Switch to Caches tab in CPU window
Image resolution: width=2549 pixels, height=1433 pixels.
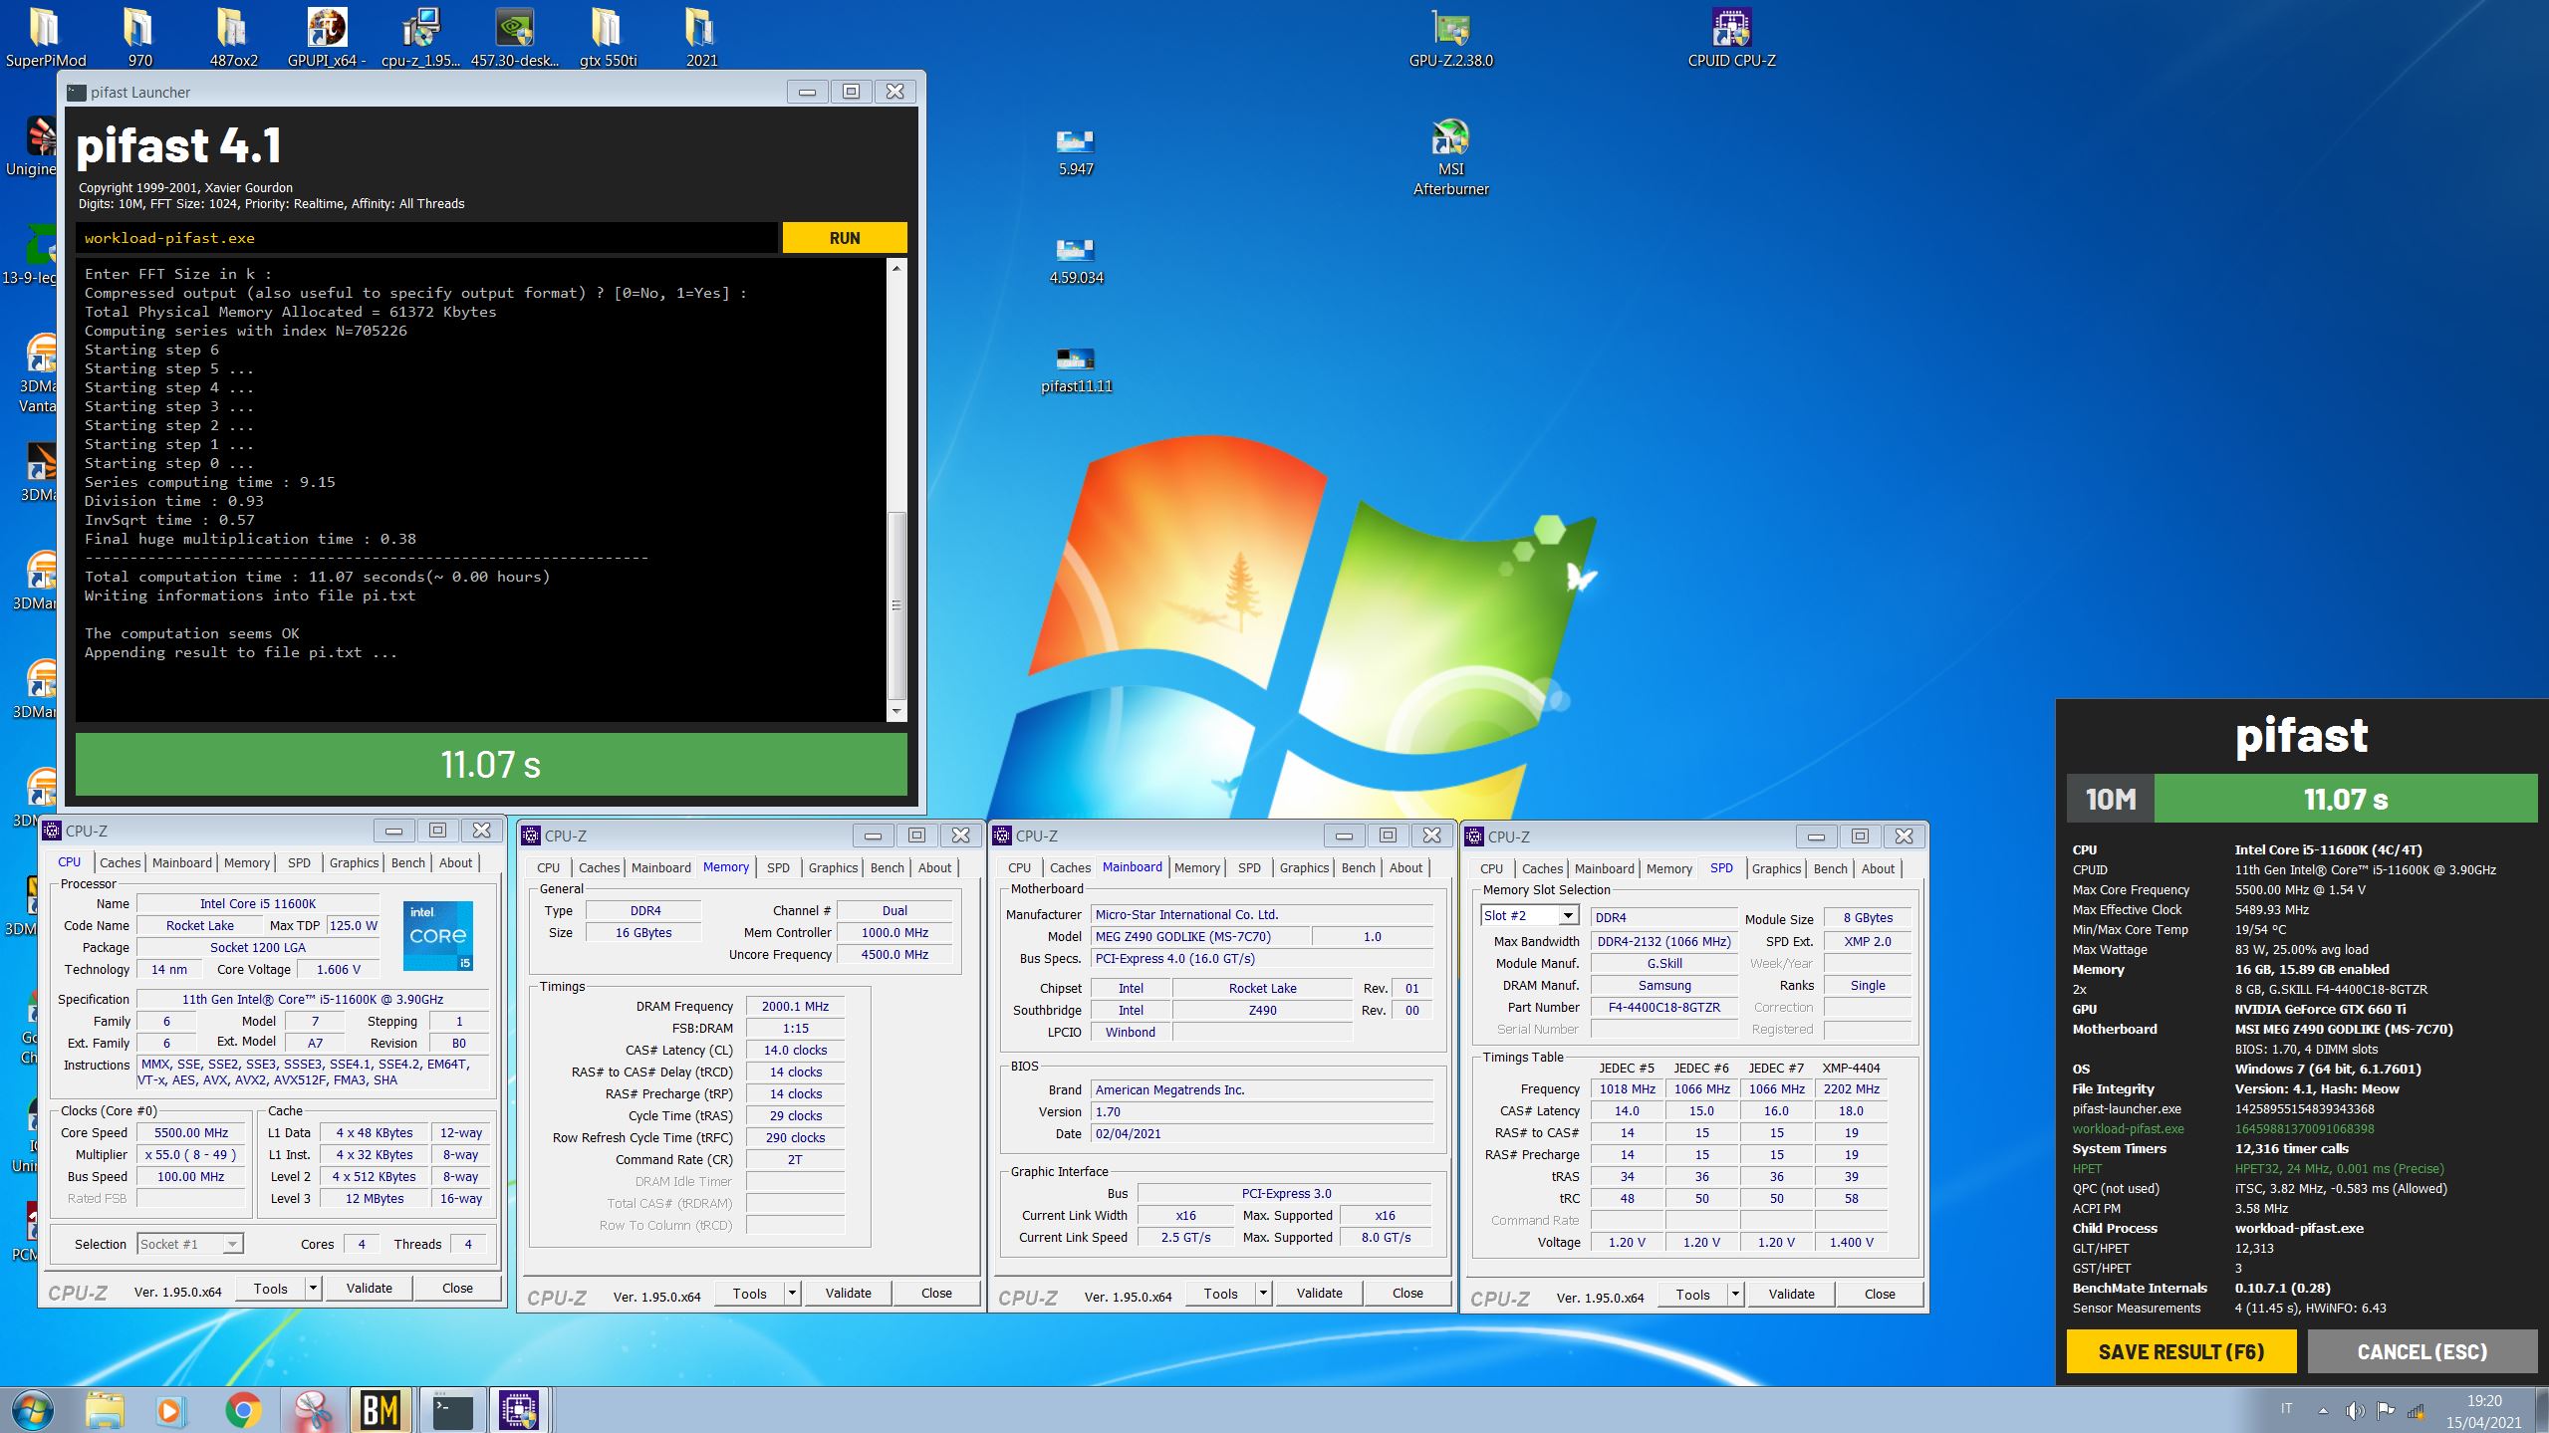(x=120, y=862)
